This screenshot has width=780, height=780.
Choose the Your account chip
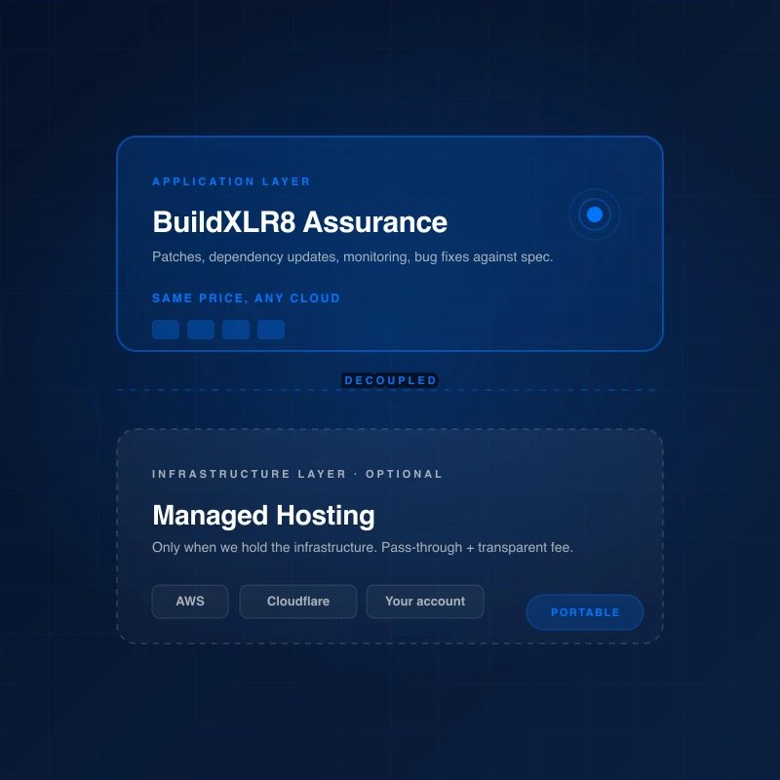pos(425,602)
